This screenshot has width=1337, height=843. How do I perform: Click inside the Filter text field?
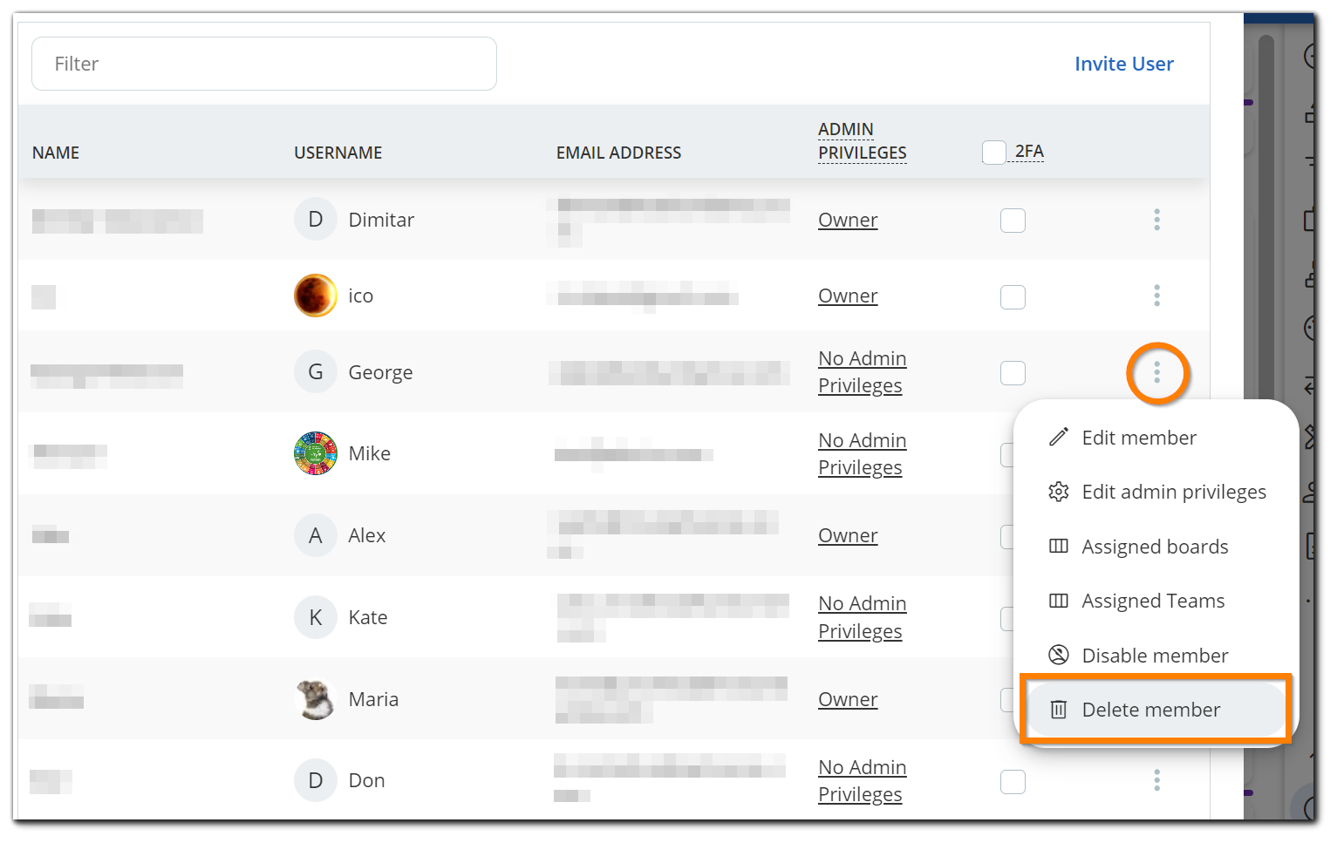pos(263,64)
